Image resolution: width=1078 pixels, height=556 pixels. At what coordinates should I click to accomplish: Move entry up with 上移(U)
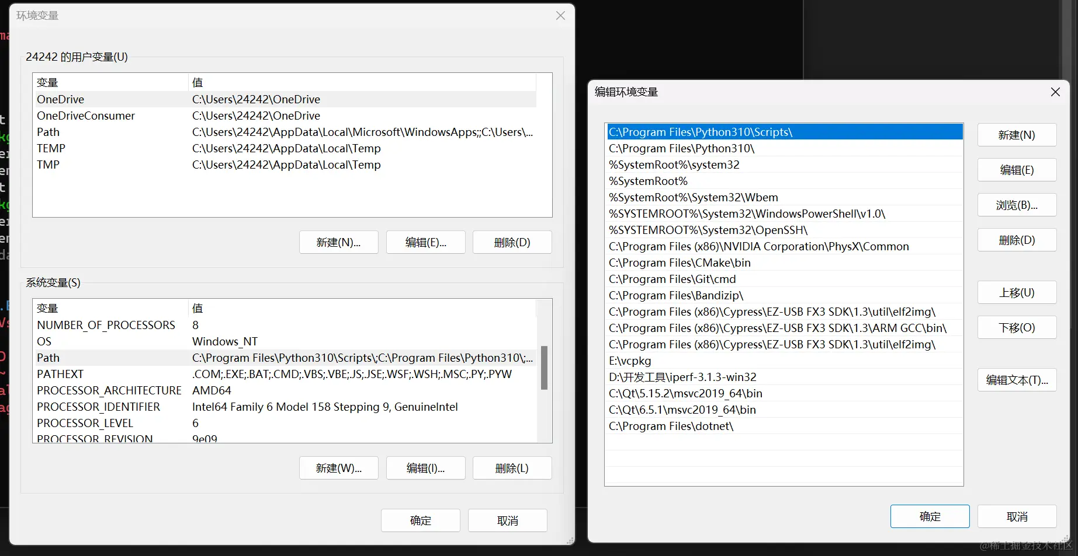click(x=1017, y=292)
